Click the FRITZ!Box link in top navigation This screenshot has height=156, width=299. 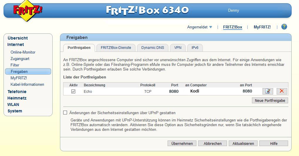coord(233,27)
